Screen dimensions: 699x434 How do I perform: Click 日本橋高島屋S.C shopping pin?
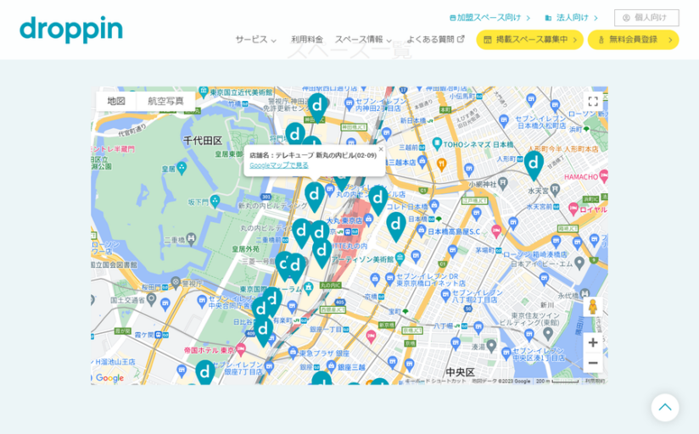[422, 231]
